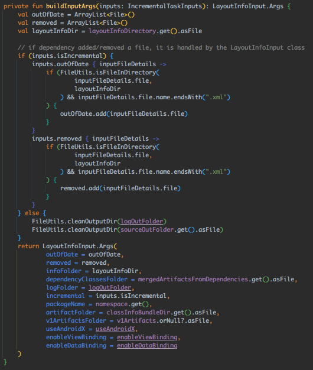Click outOfDate.add(inputFileDetails.file) statement
313x370 pixels.
(x=124, y=113)
